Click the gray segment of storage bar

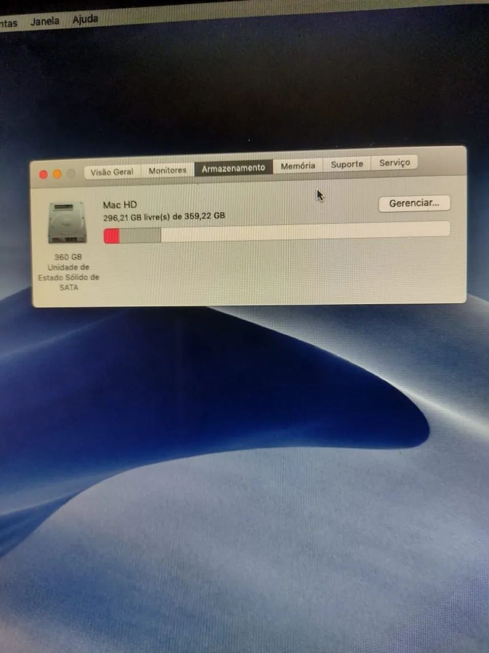coord(140,235)
